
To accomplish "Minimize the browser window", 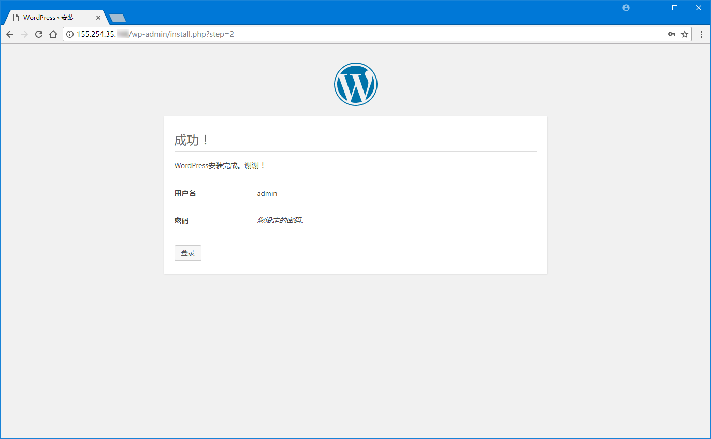I will 651,8.
